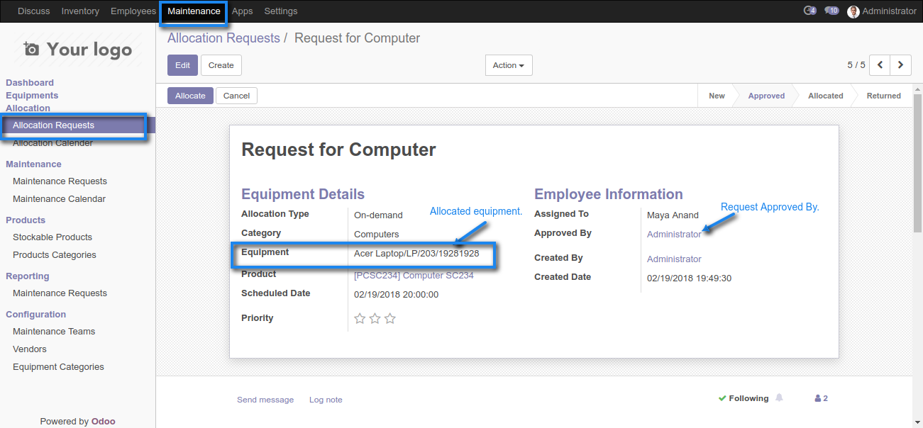Open Stockable Products in the sidebar
This screenshot has width=923, height=428.
pos(52,237)
